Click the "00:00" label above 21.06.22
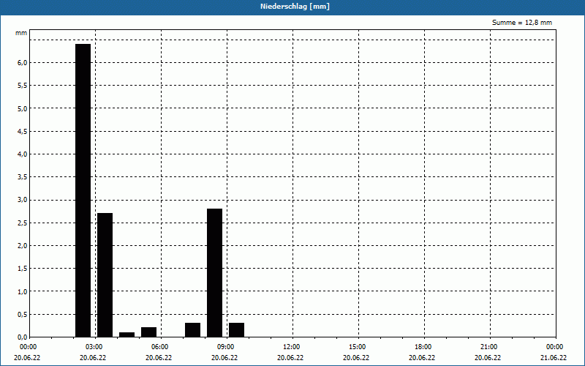Screen dimensions: 585x366 coord(555,347)
